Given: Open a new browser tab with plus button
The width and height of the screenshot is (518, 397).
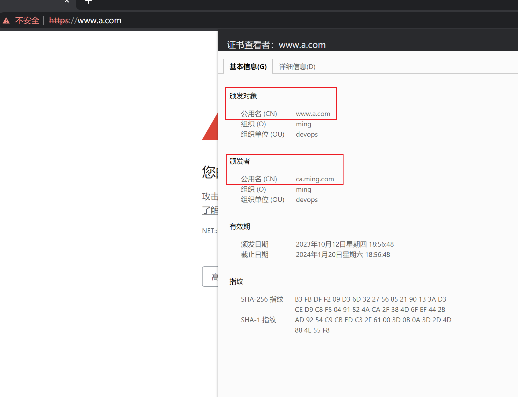Looking at the screenshot, I should (89, 2).
